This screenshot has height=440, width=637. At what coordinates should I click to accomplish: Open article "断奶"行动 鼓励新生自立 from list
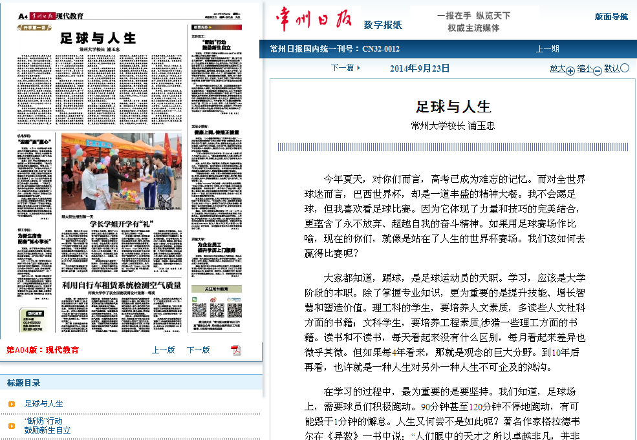coord(47,426)
